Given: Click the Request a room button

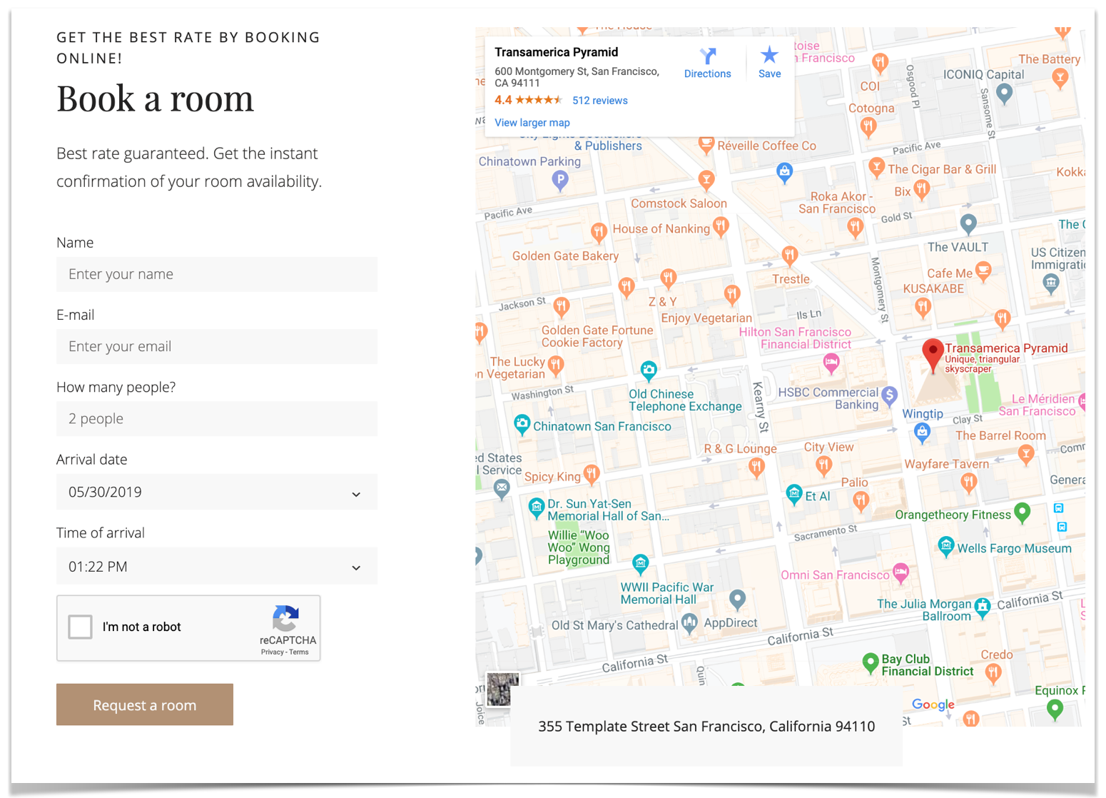Looking at the screenshot, I should click(x=145, y=704).
